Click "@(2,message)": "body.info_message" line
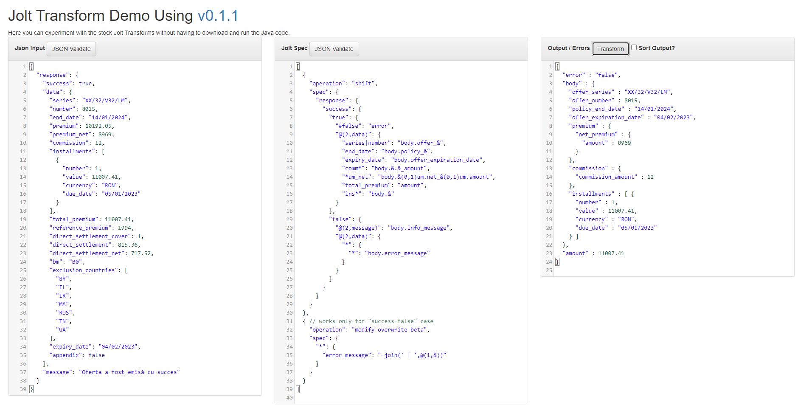798x405 pixels. coord(394,228)
